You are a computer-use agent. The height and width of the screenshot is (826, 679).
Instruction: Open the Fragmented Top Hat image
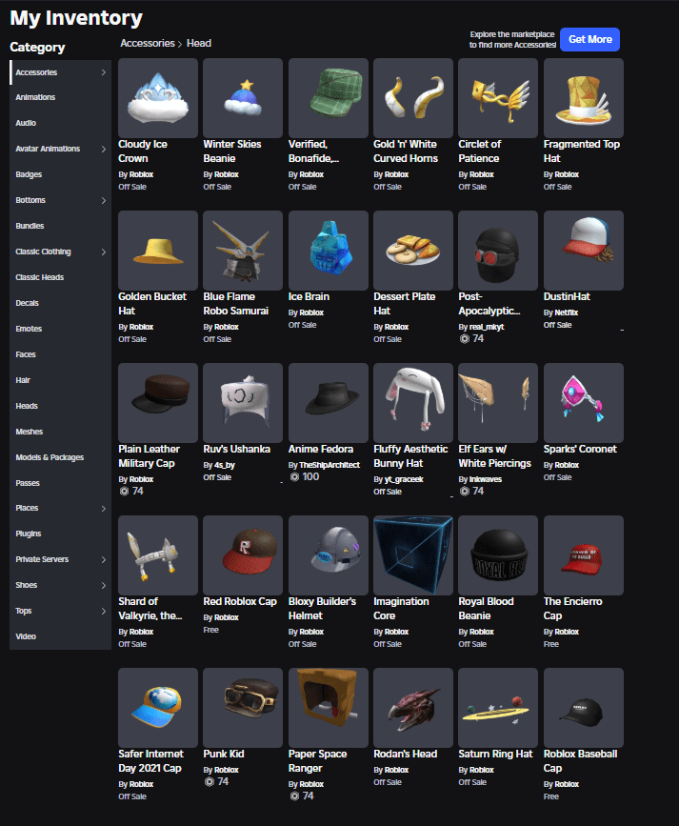583,98
